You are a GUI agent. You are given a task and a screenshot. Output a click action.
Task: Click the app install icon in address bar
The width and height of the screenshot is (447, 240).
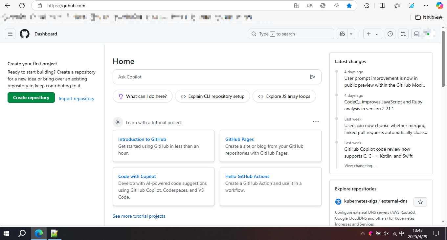(297, 6)
